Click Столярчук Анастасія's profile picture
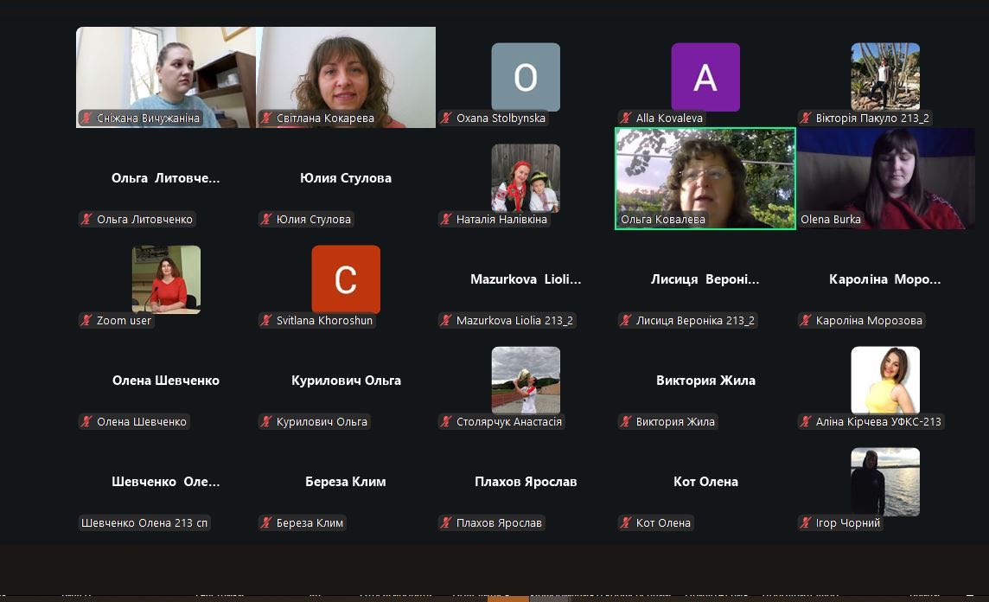 [526, 381]
